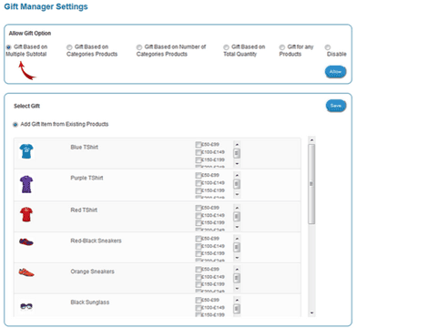Click up arrow in Black Sunglass range list

pyautogui.click(x=237, y=300)
